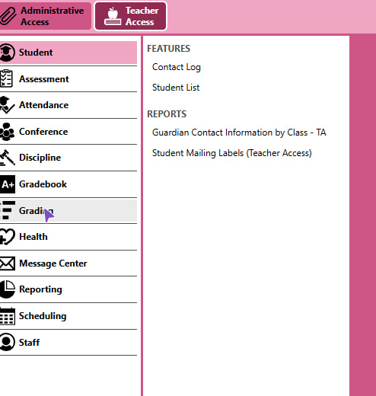Click the paperclip Administrative Access icon
Viewport: 376px width, 396px height.
(8, 16)
